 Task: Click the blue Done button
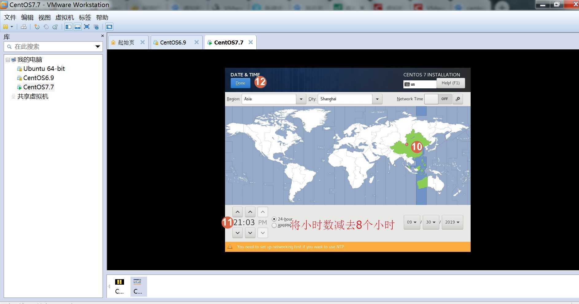click(240, 83)
